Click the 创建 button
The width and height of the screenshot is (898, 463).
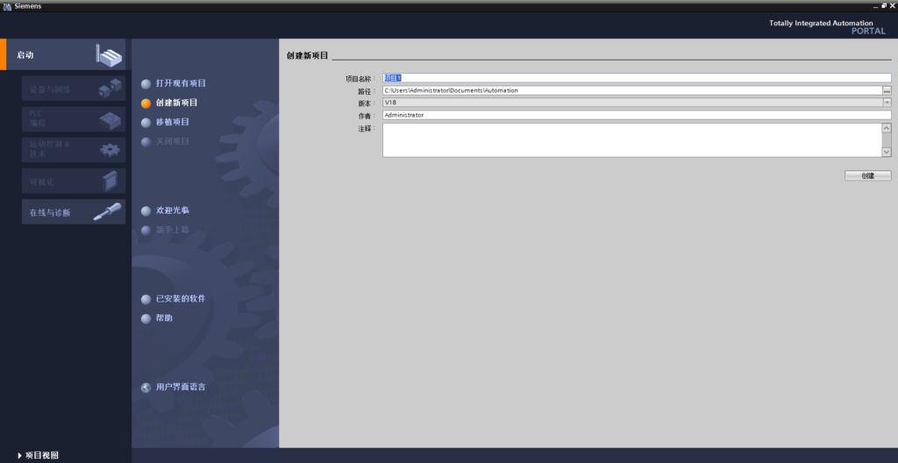click(x=867, y=176)
